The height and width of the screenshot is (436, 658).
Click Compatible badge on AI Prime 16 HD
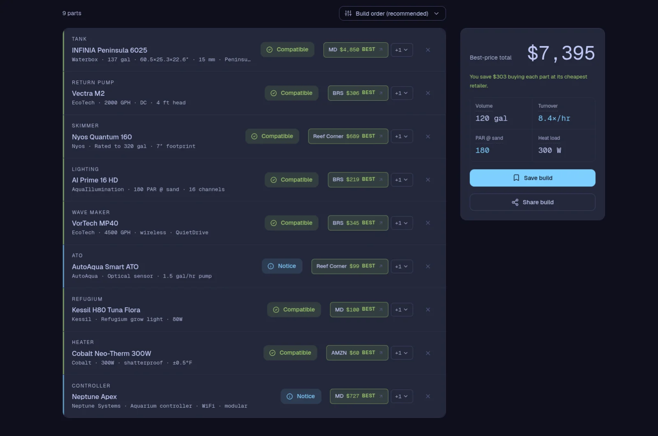pos(292,180)
